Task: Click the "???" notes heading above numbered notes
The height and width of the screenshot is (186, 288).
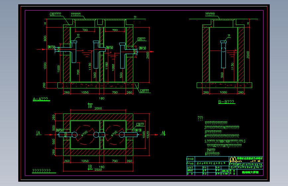Action: click(x=200, y=118)
